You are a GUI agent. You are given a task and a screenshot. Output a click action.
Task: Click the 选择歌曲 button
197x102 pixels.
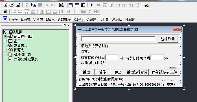(x=168, y=39)
